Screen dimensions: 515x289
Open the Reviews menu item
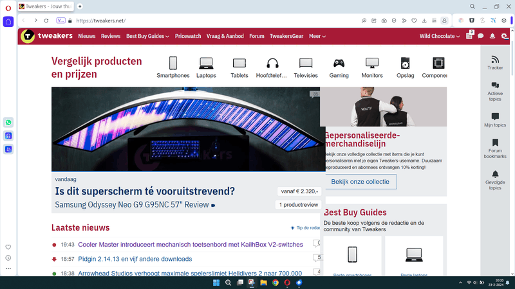click(111, 36)
